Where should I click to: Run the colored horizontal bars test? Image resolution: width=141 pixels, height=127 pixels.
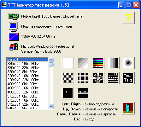tap(98, 63)
